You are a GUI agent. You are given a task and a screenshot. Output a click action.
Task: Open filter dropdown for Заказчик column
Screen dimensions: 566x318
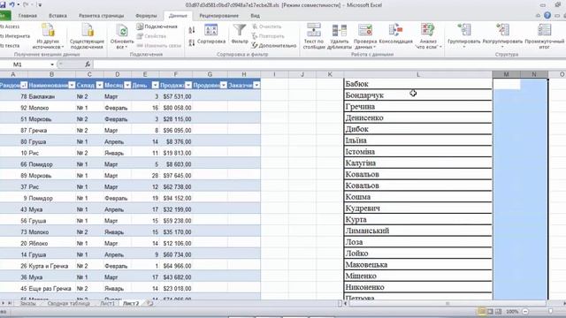(256, 85)
